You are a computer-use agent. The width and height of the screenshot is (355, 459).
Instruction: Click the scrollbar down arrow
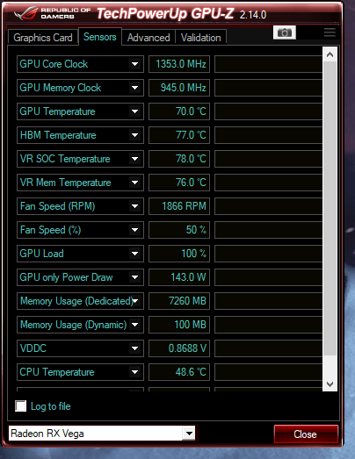[330, 384]
